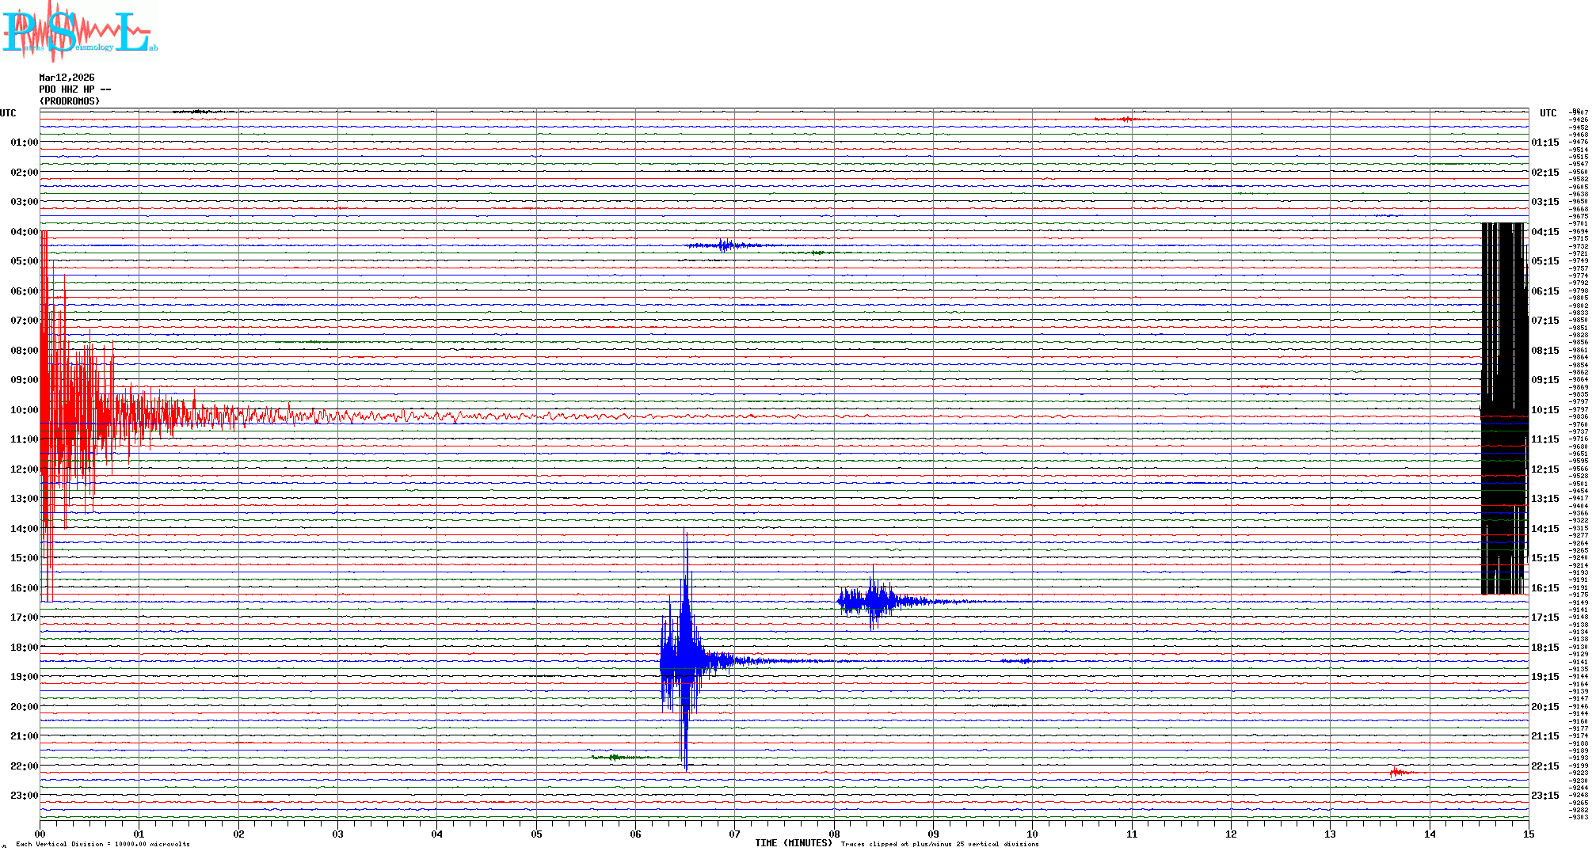Screen dimensions: 1592x855
Task: Click the 16:15 label on right axis
Action: point(1544,588)
